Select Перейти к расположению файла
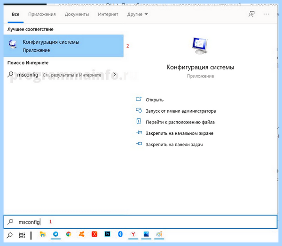This screenshot has height=246, width=282. 180,122
